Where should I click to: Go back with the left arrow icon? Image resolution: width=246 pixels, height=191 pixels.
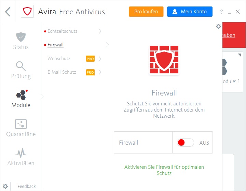[x=8, y=12]
